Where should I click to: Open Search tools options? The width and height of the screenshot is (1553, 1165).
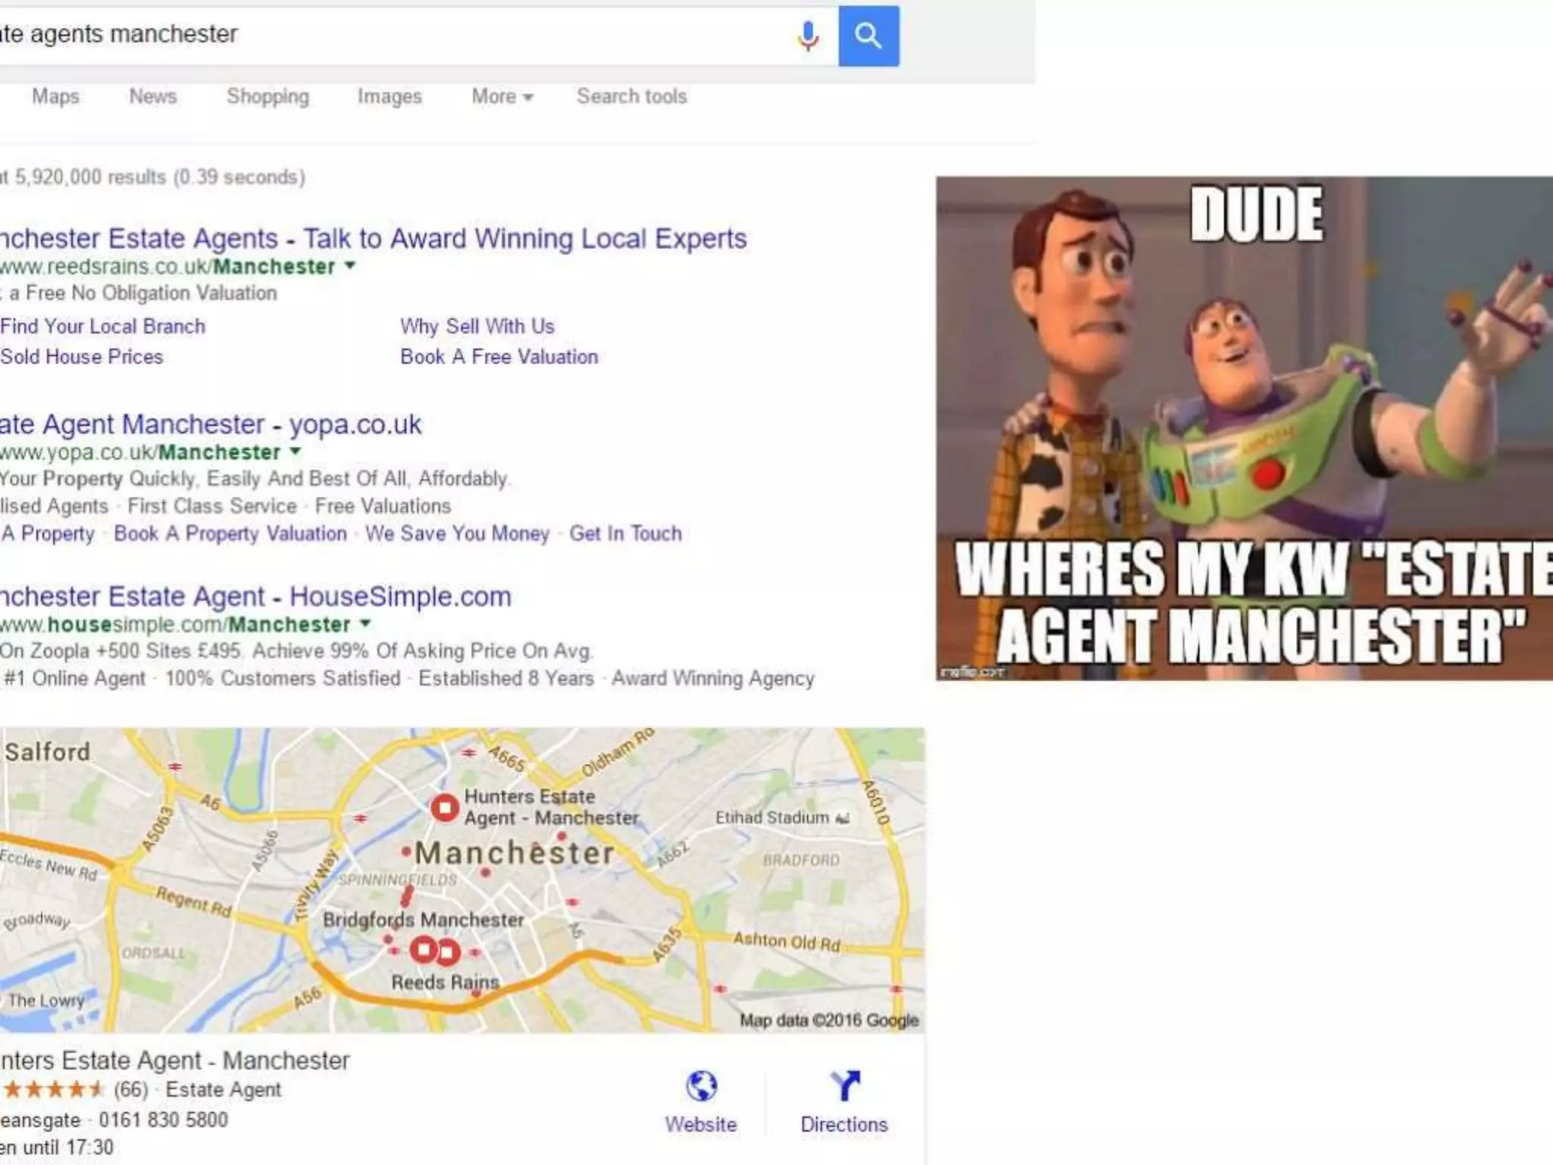[x=632, y=96]
